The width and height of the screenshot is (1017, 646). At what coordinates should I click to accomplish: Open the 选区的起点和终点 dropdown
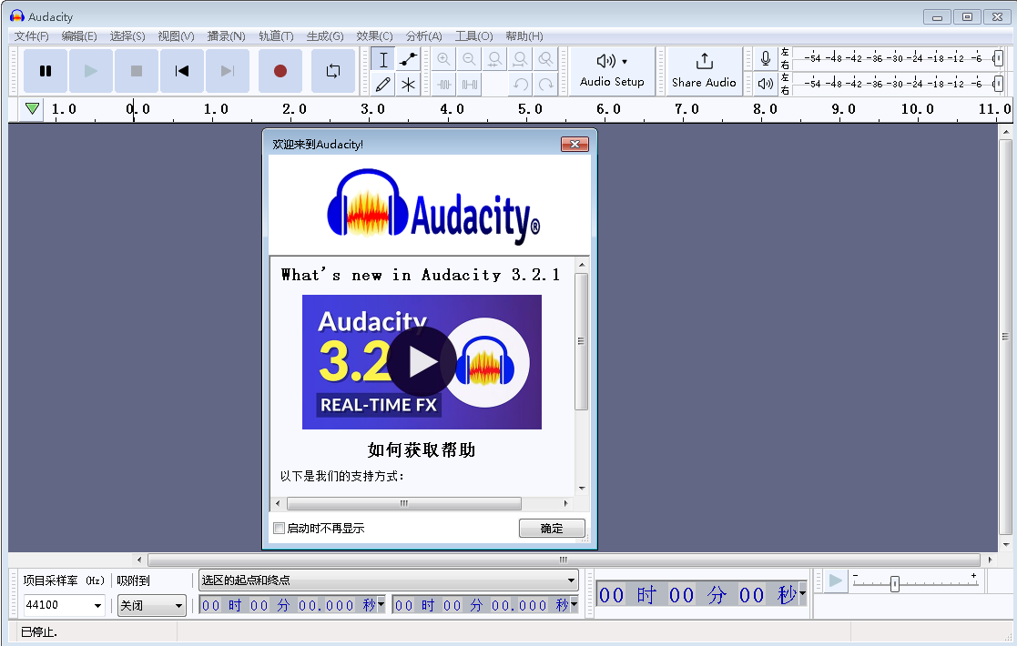tap(389, 580)
